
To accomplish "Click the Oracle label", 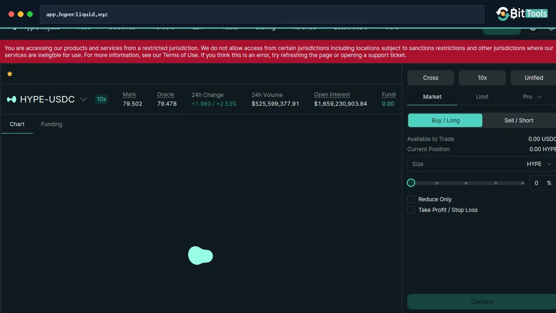I will pyautogui.click(x=165, y=95).
